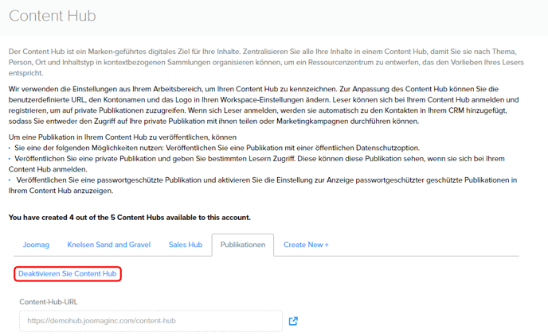Click the "You have created 4 out of the 5" notice
The width and height of the screenshot is (548, 336).
129,217
